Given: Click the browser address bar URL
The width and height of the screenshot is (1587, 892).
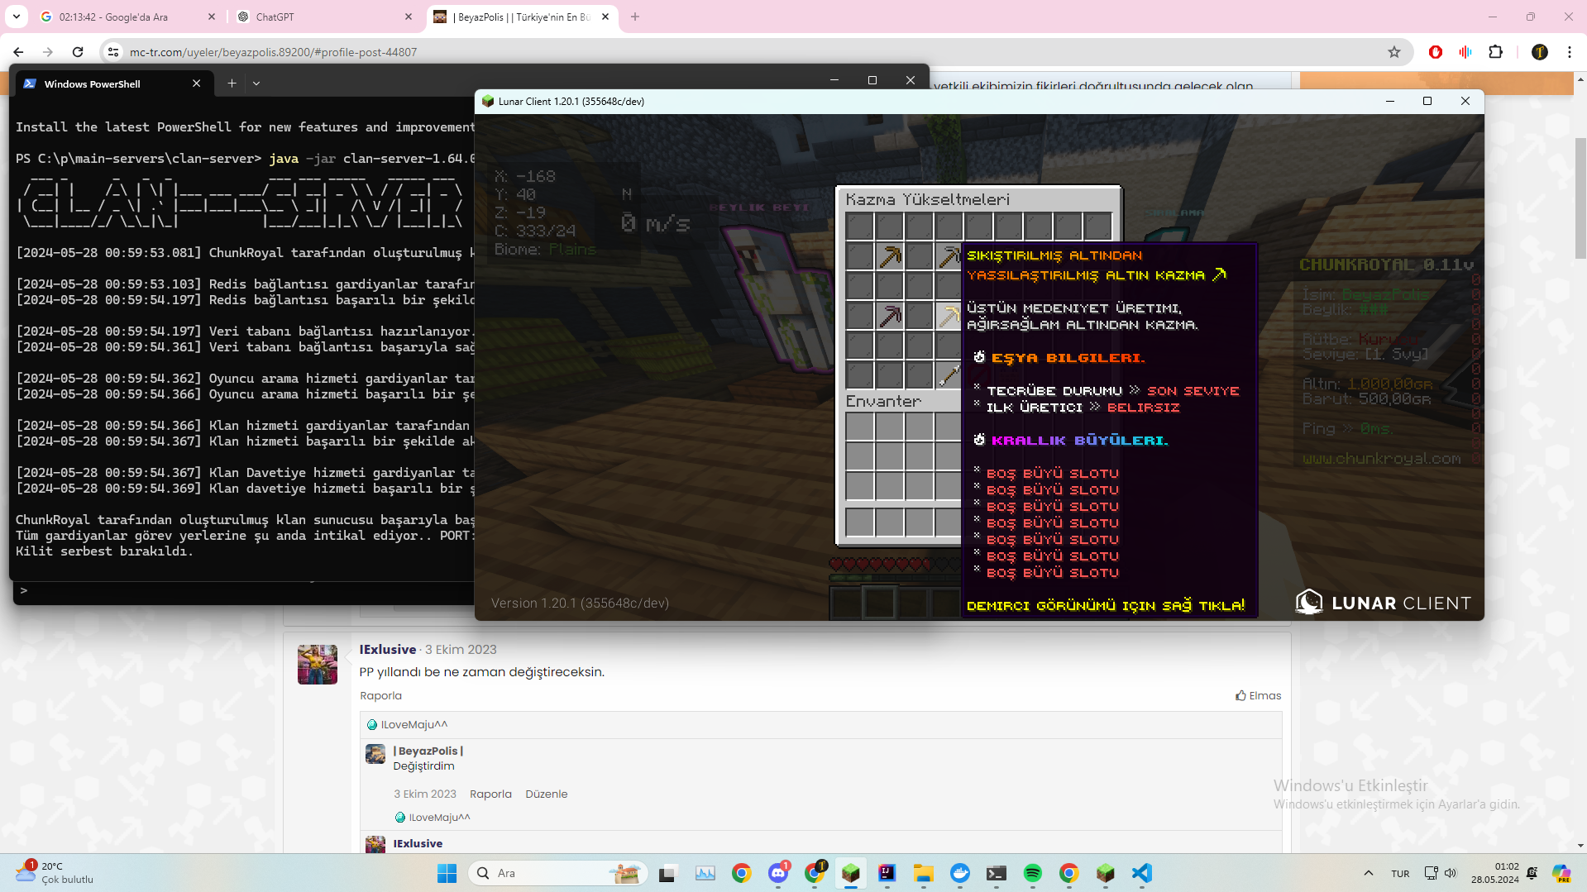Looking at the screenshot, I should 273,52.
